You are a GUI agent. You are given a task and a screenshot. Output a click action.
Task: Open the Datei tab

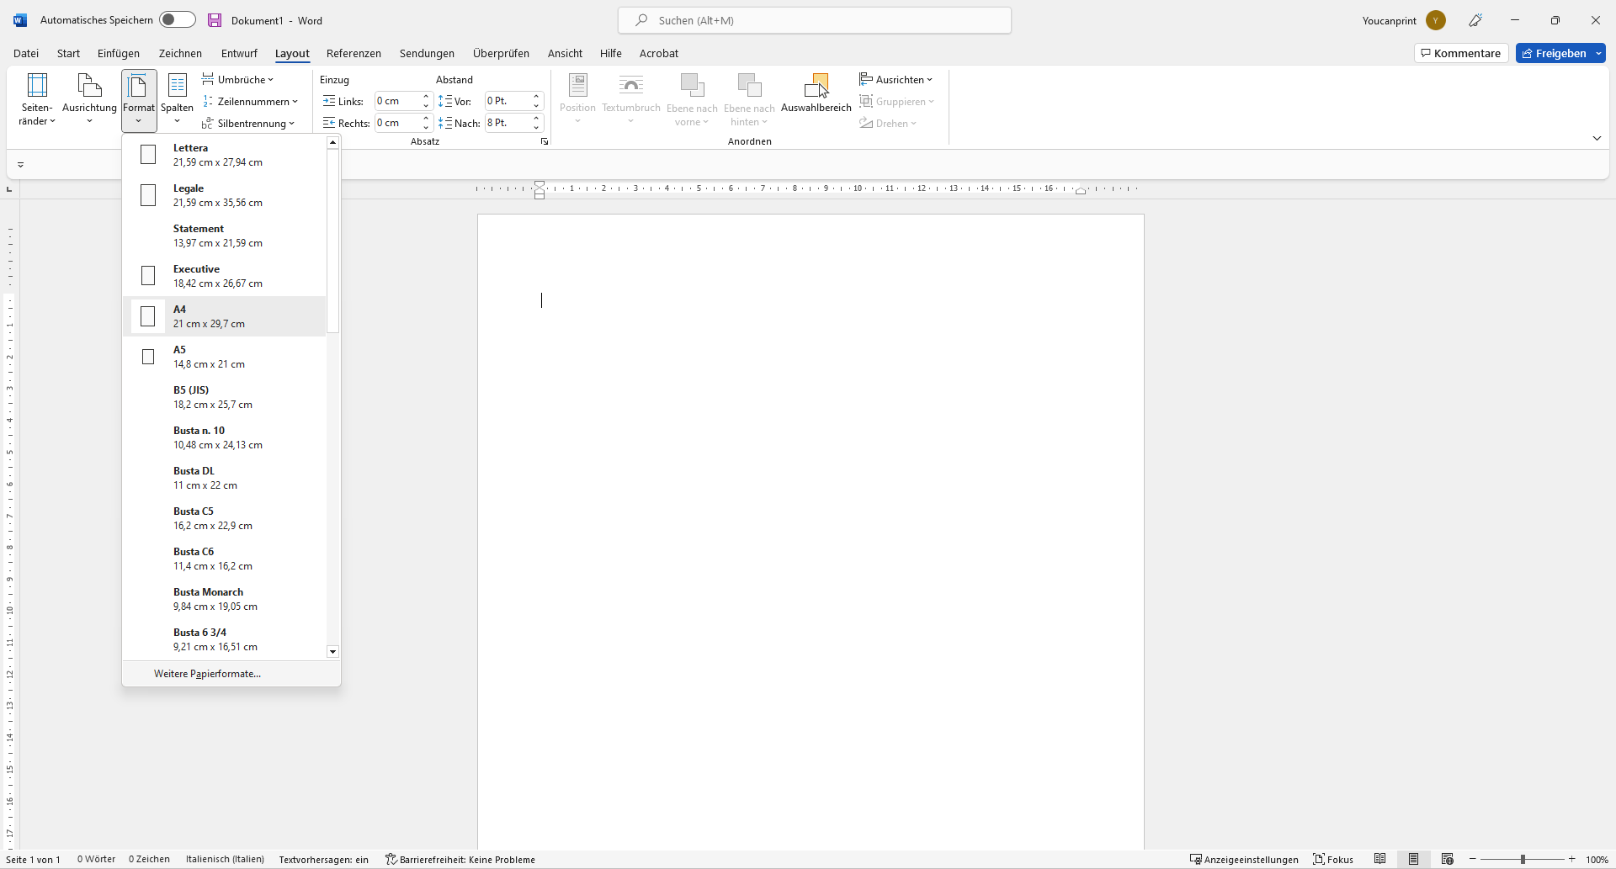(x=26, y=53)
